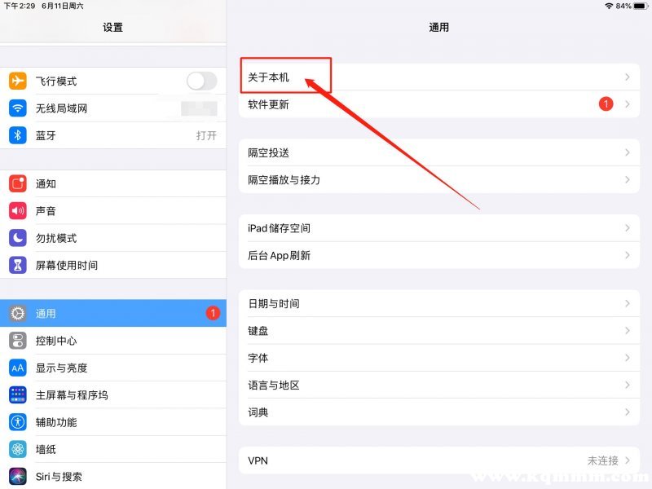Select 显示与亮度 in the settings sidebar
This screenshot has width=652, height=489.
point(113,368)
